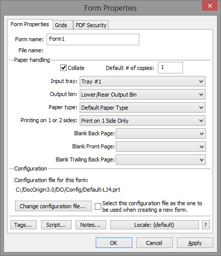Viewport: 221px width, 256px height.
Task: Switch to the PDF Security tab
Action: (91, 25)
